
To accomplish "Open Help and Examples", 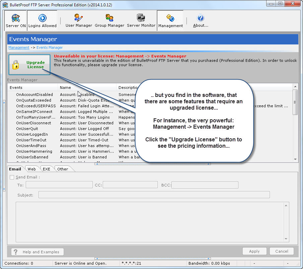I will (37, 252).
